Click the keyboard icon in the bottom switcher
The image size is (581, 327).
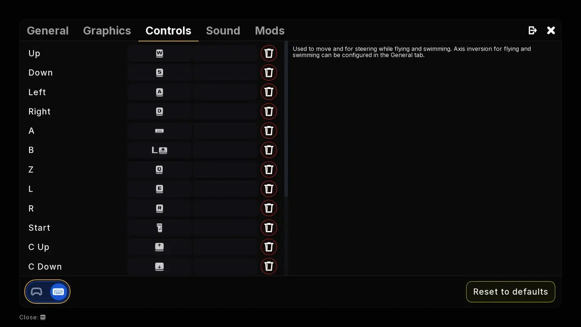tap(58, 291)
